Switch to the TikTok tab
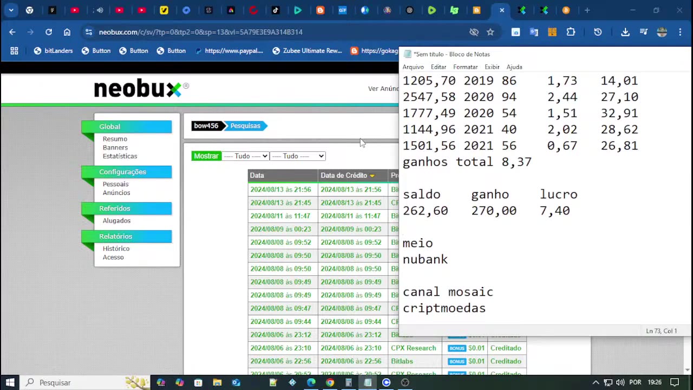Viewport: 693px width, 390px height. [276, 10]
